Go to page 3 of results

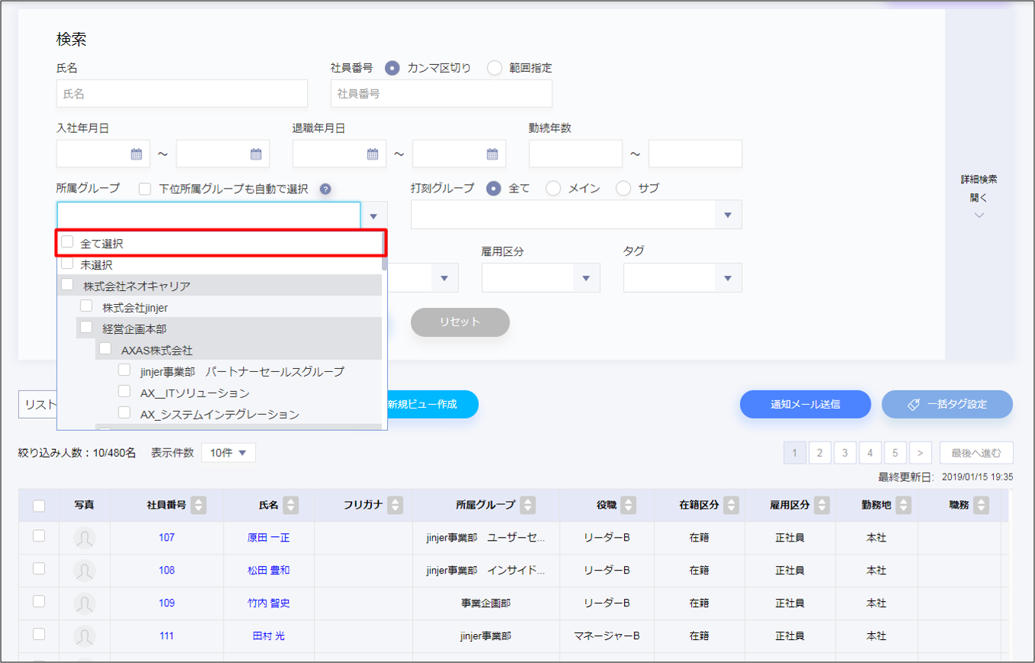845,453
